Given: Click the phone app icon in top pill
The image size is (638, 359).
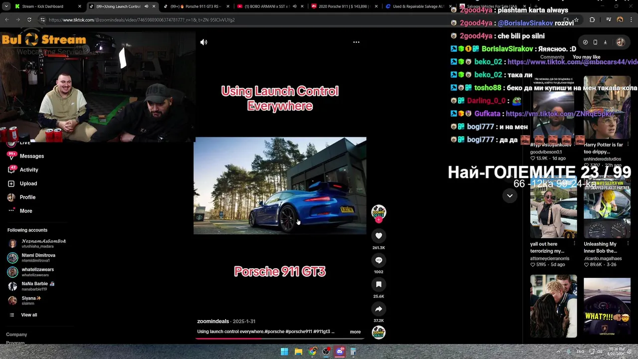Looking at the screenshot, I should [595, 42].
